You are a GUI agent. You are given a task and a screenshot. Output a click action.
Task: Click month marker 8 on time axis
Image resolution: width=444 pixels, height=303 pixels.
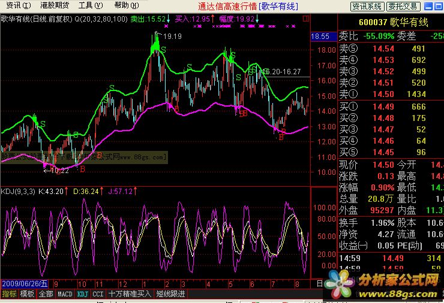click(297, 284)
